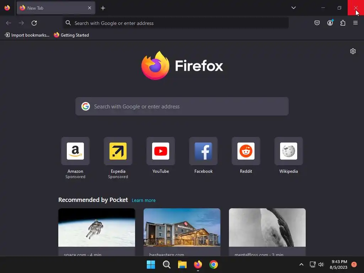Open the bestwestern.com hotel card
The height and width of the screenshot is (273, 364).
point(182,232)
